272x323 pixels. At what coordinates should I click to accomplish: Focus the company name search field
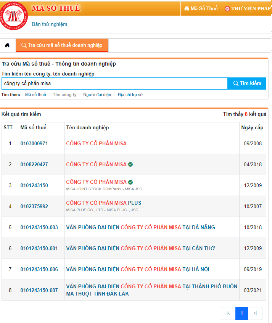coord(114,84)
